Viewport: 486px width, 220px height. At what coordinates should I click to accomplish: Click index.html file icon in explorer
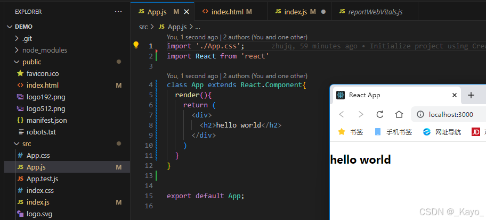pos(20,85)
